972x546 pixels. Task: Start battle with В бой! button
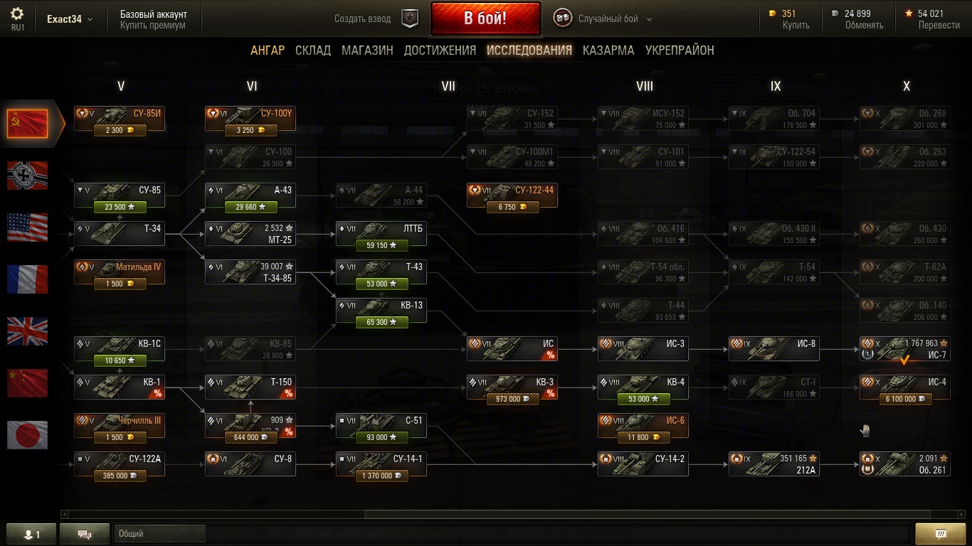point(485,18)
